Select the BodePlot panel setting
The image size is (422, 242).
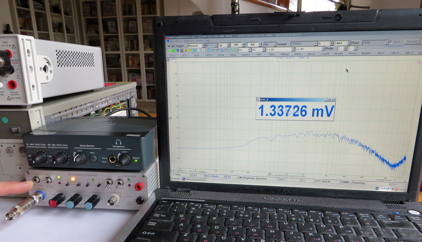click(x=366, y=53)
